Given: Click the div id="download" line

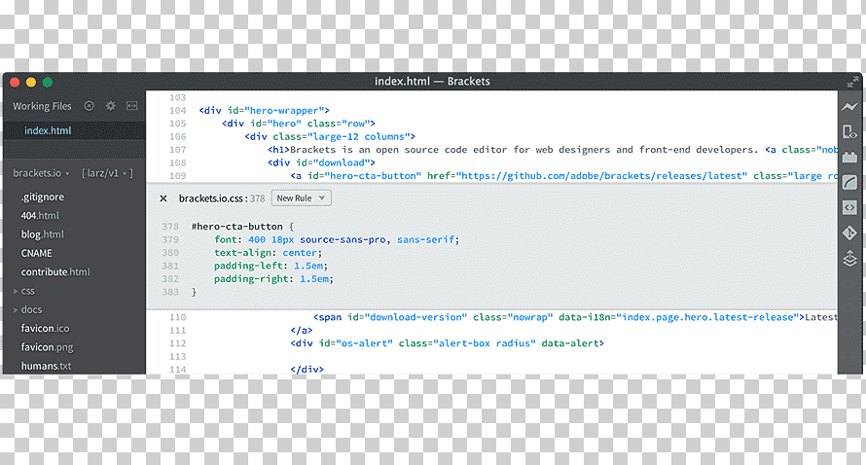Looking at the screenshot, I should point(321,162).
